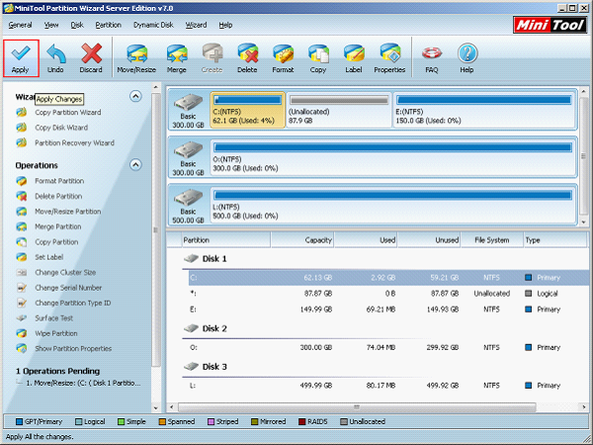
Task: Select the pending Move/Resize operation entry
Action: 83,383
